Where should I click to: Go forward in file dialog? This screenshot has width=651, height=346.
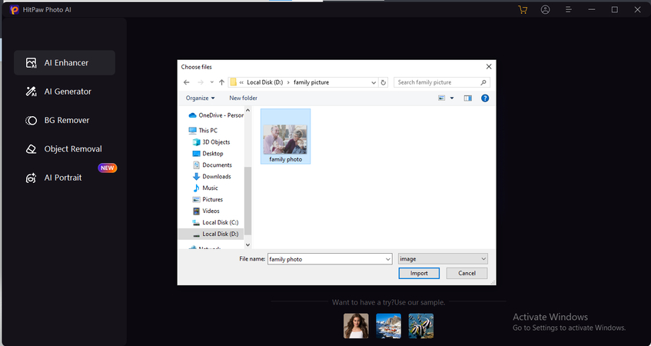point(201,82)
